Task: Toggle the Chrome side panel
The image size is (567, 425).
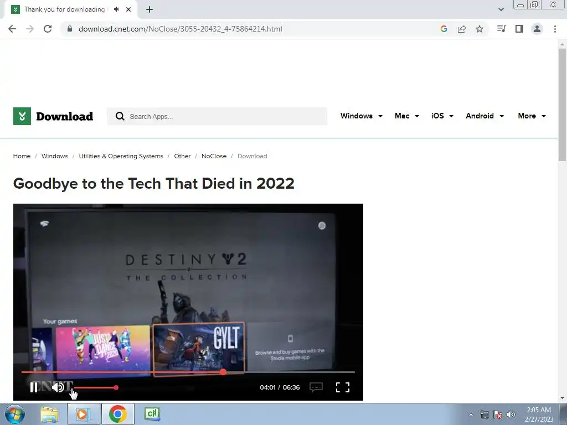Action: 519,29
